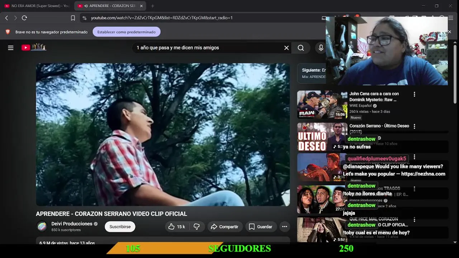The height and width of the screenshot is (258, 459).
Task: Go to YouTube home via logo
Action: tap(34, 47)
